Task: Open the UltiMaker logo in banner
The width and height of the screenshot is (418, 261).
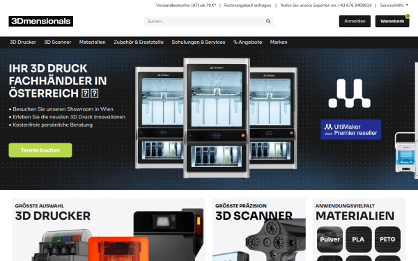Action: click(x=350, y=93)
